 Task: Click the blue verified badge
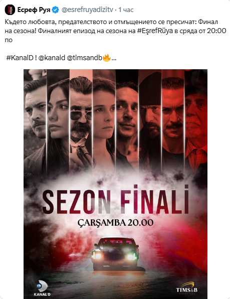(x=56, y=10)
